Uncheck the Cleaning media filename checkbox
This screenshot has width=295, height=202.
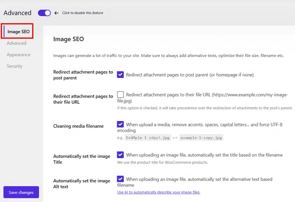pos(120,124)
